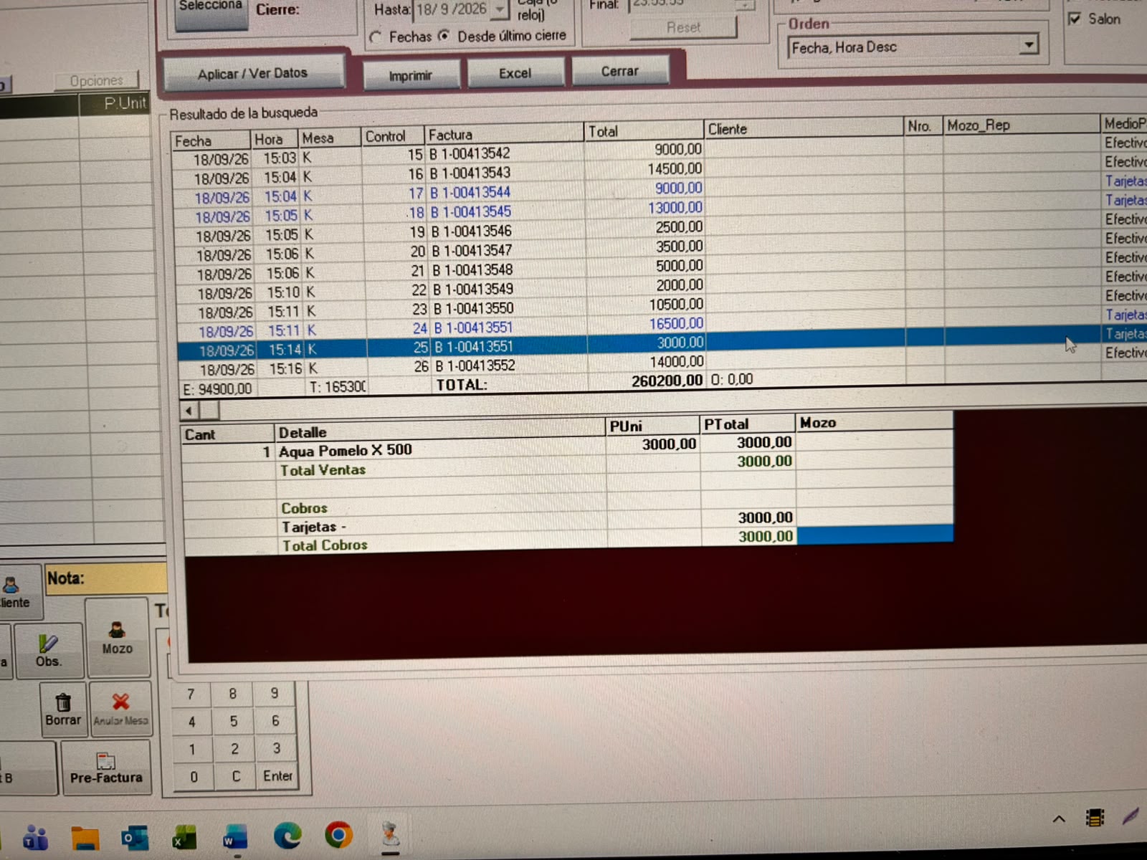Screen dimensions: 1147x860
Task: Click the Opciones tab
Action: 96,81
